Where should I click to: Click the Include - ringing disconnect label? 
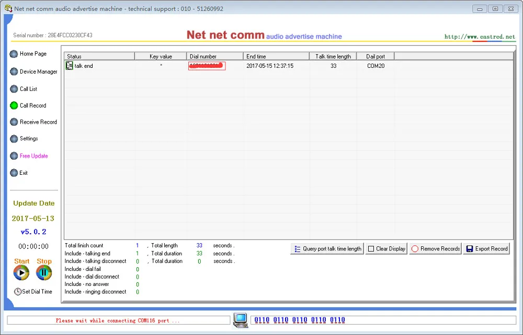pyautogui.click(x=95, y=292)
